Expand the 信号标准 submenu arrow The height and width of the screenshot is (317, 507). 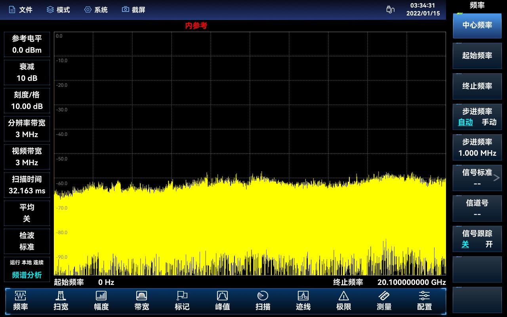(x=496, y=178)
